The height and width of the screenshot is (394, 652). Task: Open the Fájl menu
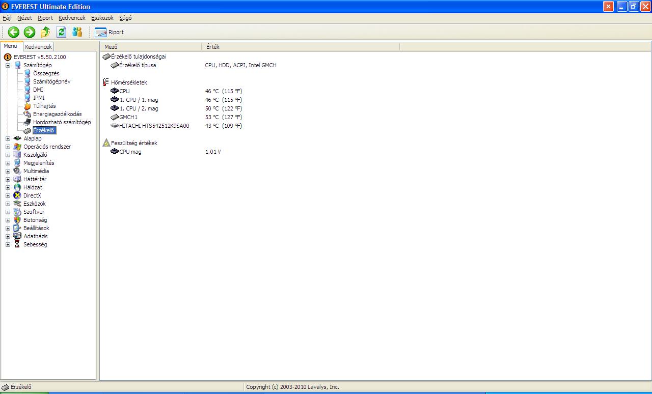tap(7, 18)
